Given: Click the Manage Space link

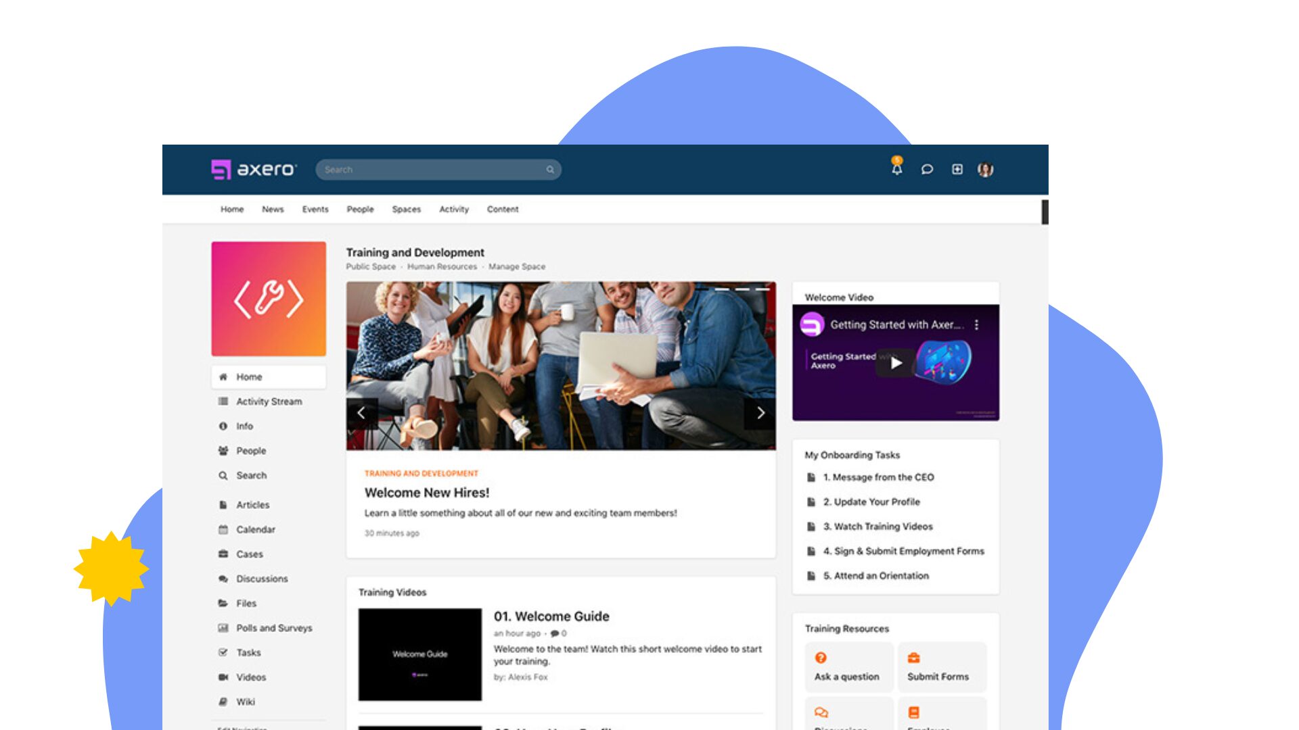Looking at the screenshot, I should (518, 266).
